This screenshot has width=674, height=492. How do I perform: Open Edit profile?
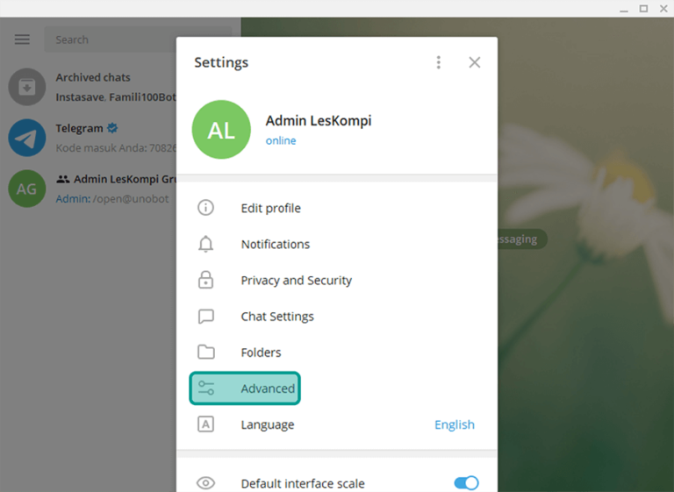tap(337, 208)
